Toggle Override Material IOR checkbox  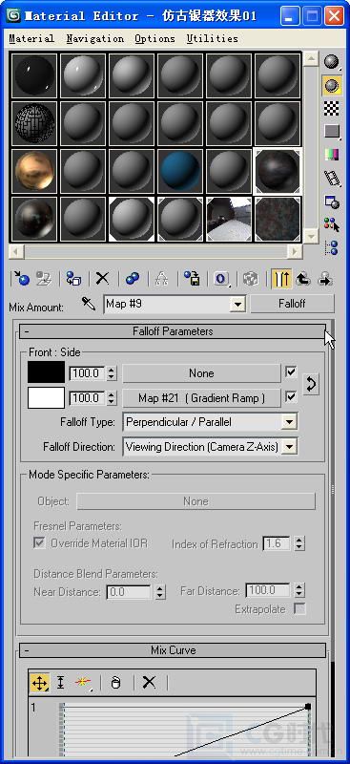[39, 543]
